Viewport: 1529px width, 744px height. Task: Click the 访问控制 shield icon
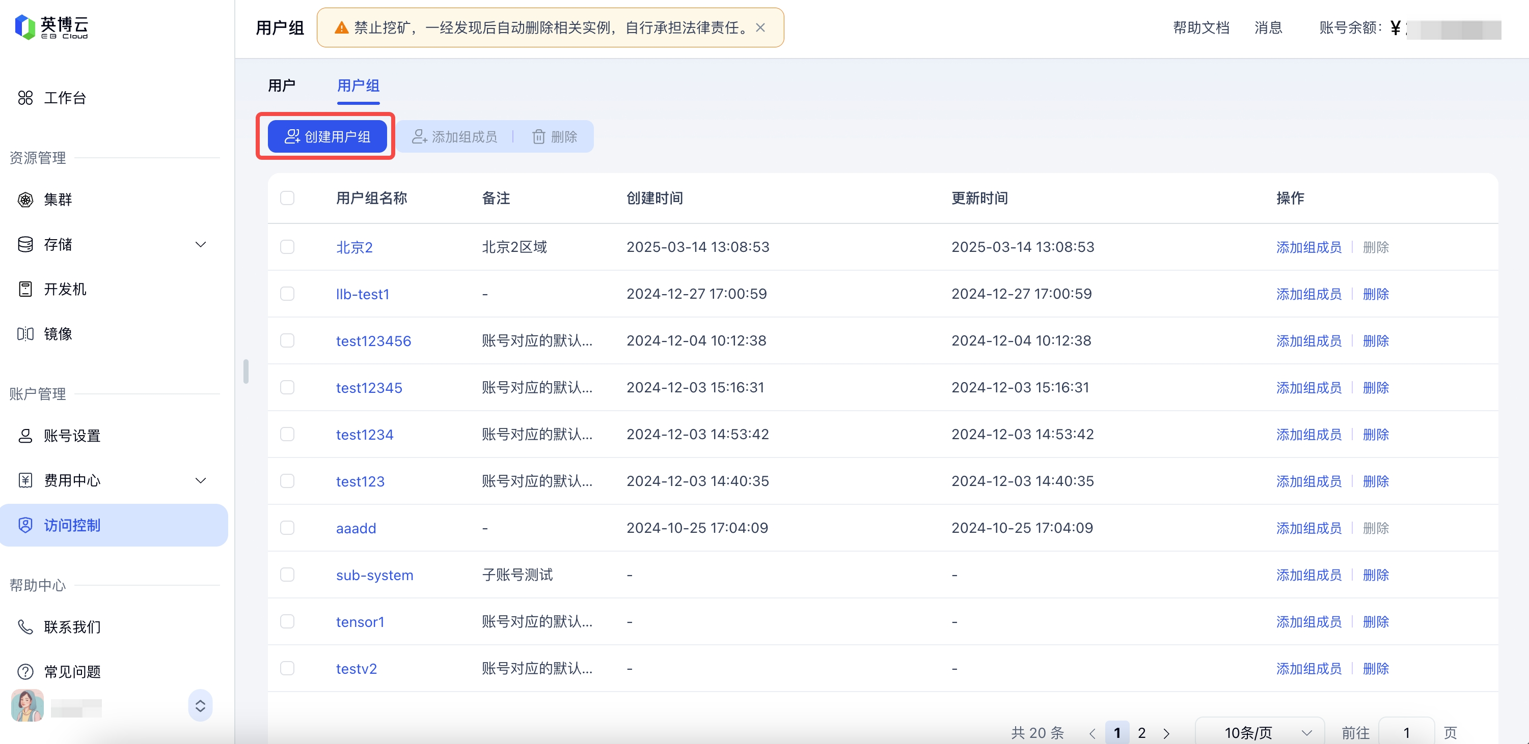click(x=25, y=525)
